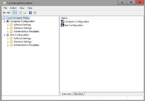Select Computer Configuration icon in right pane
Image resolution: width=145 pixels, height=101 pixels.
(x=62, y=21)
